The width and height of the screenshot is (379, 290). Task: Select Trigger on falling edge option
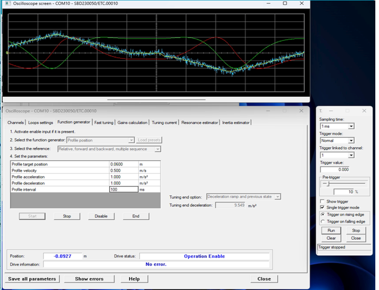[x=322, y=222]
